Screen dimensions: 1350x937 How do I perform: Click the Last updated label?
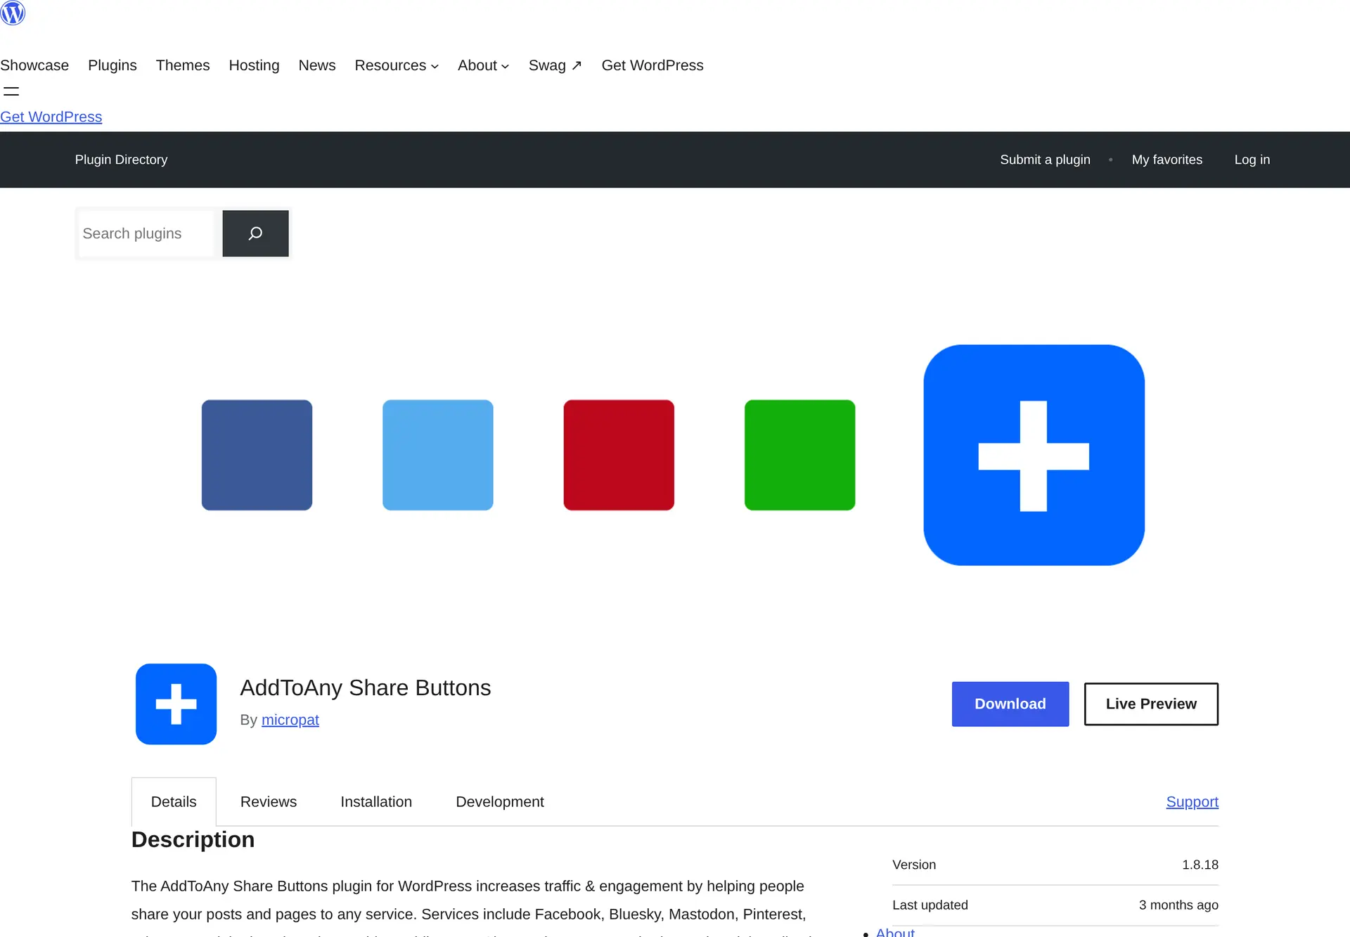[x=930, y=905]
